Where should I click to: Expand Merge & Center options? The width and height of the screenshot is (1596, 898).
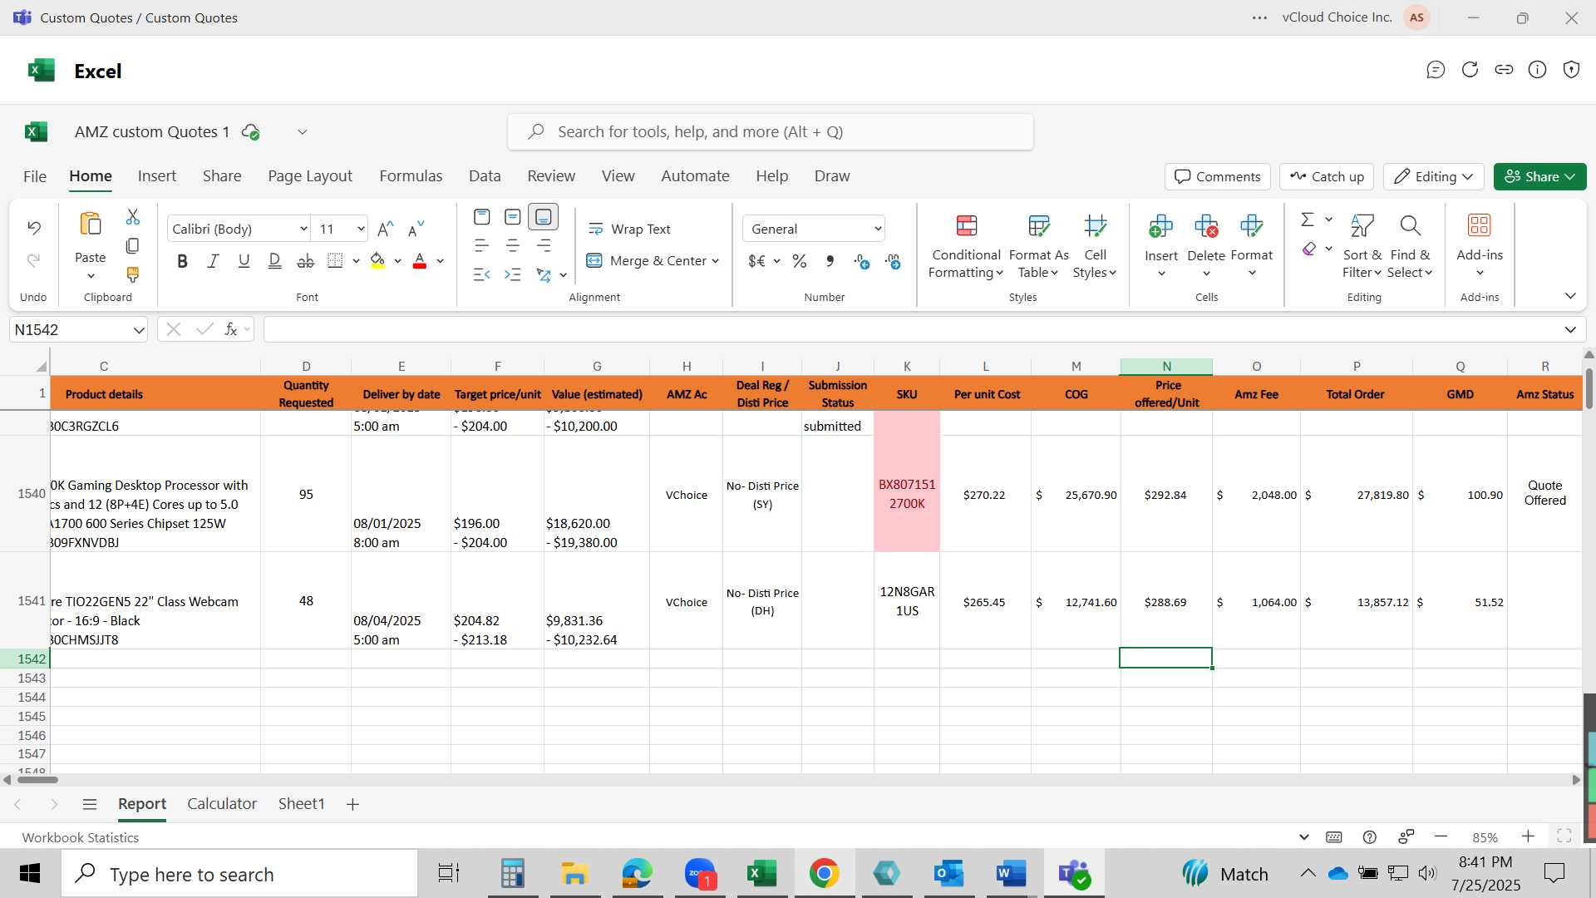tap(715, 261)
